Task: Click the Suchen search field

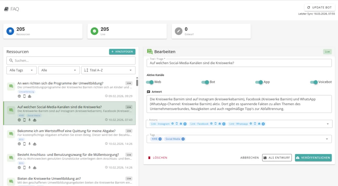Action: pos(71,61)
